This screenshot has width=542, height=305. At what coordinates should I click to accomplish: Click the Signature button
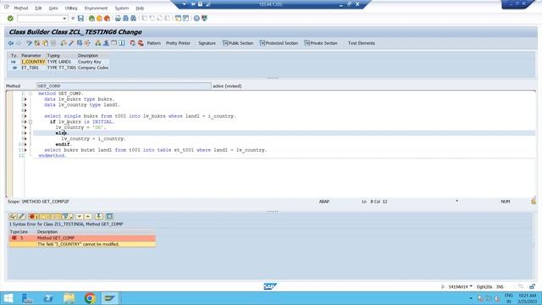(x=207, y=43)
